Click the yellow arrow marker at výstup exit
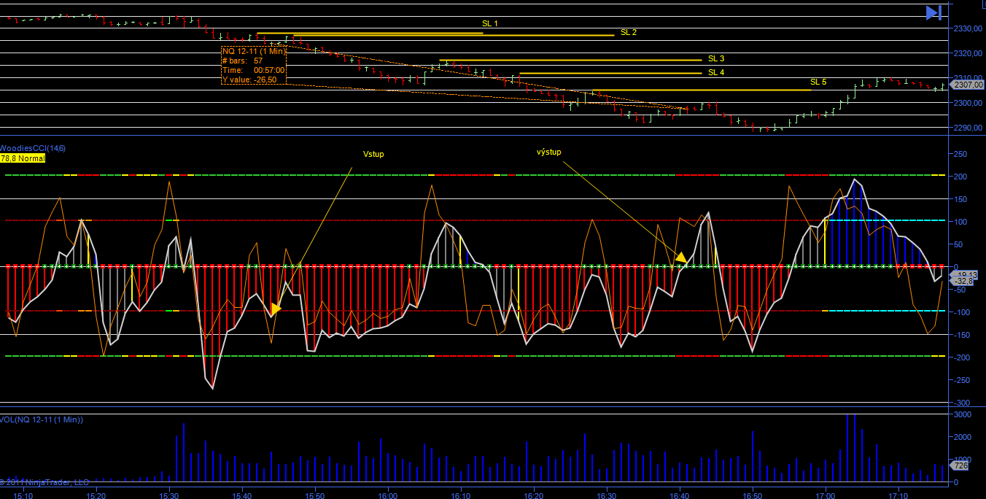The height and width of the screenshot is (499, 986). pyautogui.click(x=681, y=257)
